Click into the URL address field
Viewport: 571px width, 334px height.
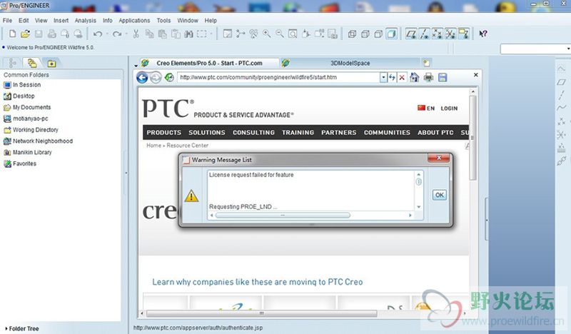click(279, 77)
